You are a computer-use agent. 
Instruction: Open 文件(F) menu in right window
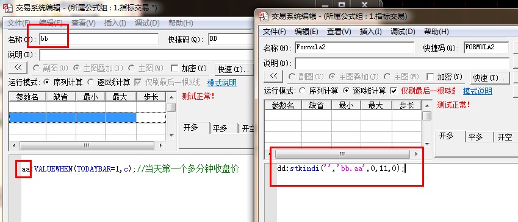point(274,32)
